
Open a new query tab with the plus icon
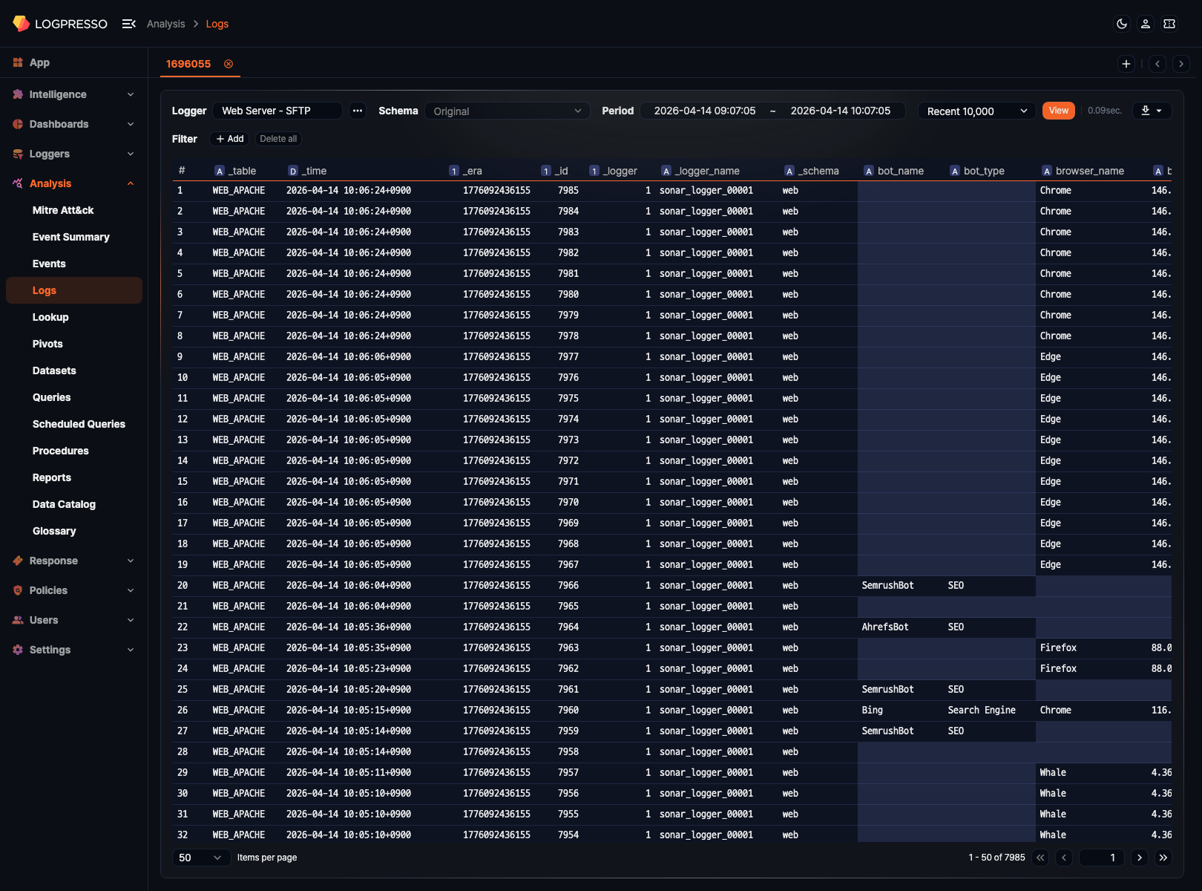pos(1126,64)
